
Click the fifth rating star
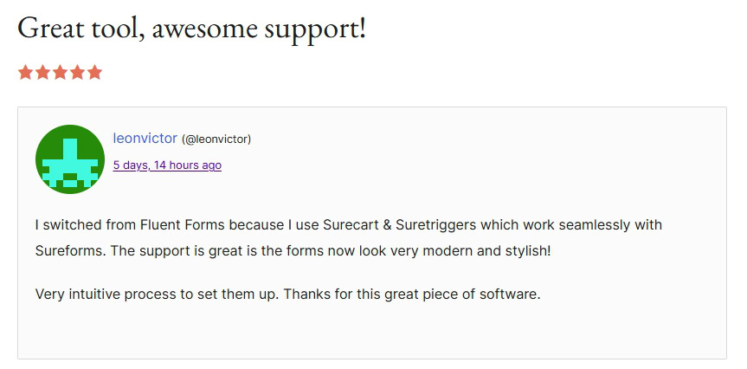tap(94, 73)
